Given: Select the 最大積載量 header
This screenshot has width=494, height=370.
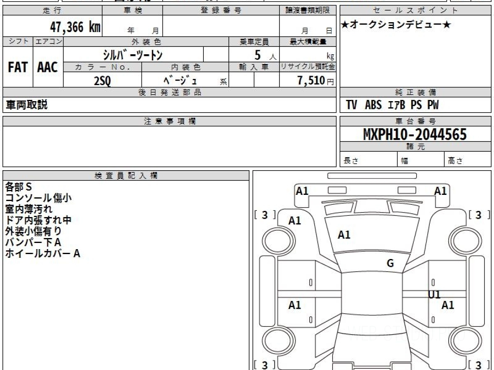Looking at the screenshot, I should pyautogui.click(x=308, y=42).
